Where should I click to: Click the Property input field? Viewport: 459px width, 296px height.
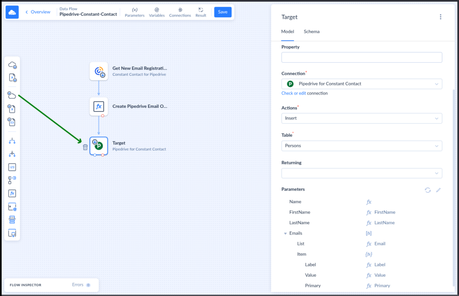click(x=362, y=57)
